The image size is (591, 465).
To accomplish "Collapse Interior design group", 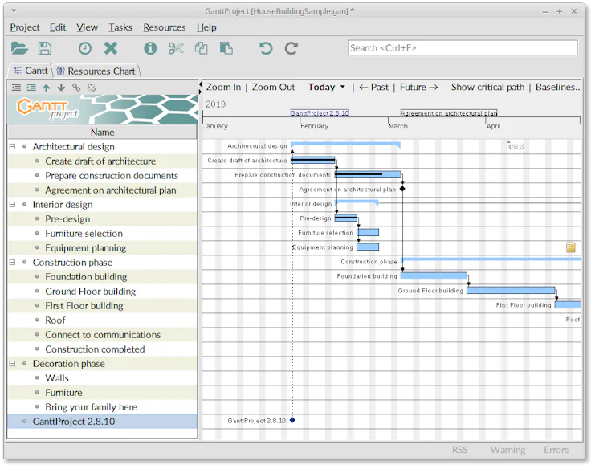I will tap(12, 204).
